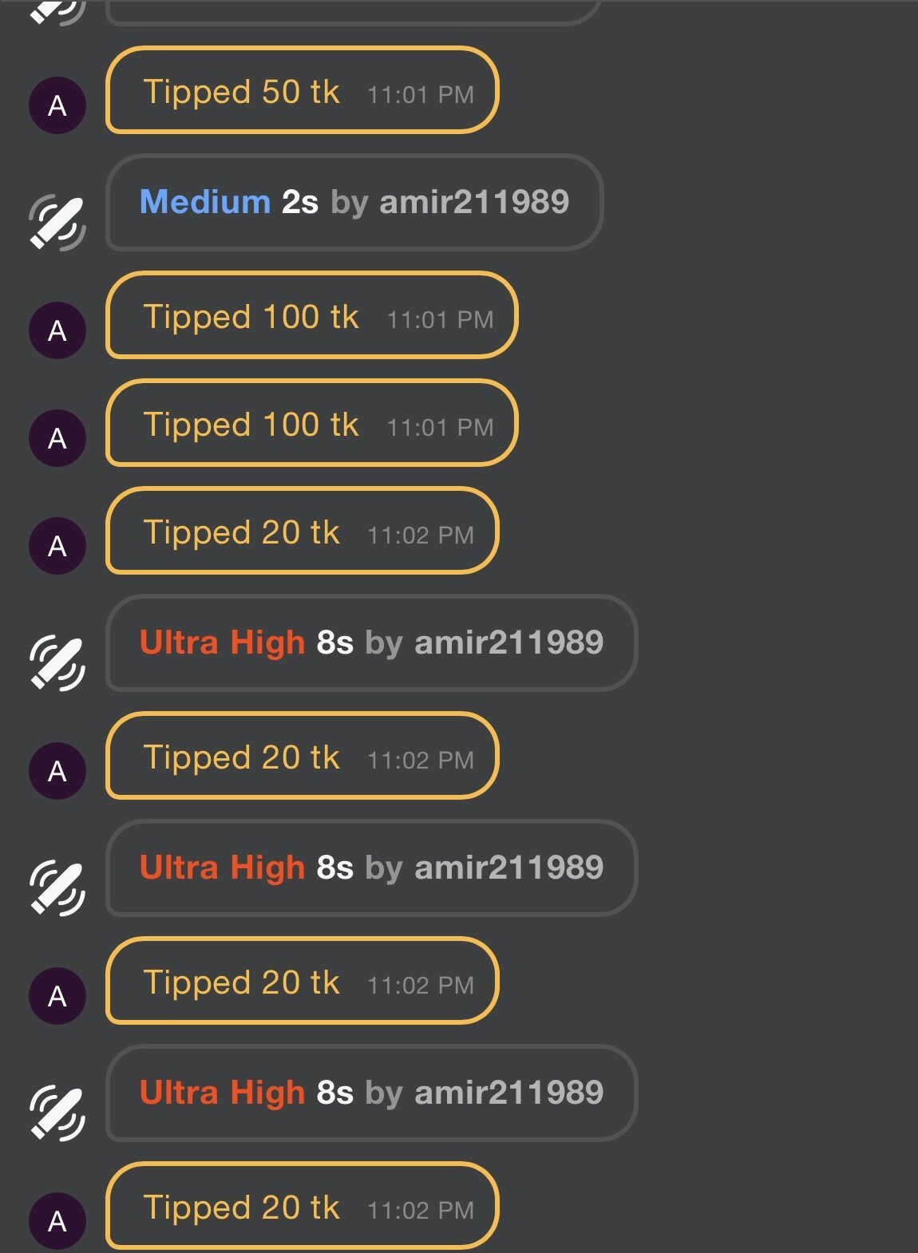
Task: Select the Tipped 50 tk message bubble
Action: (302, 90)
